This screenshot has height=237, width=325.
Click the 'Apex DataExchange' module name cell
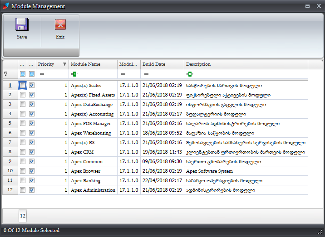point(93,104)
